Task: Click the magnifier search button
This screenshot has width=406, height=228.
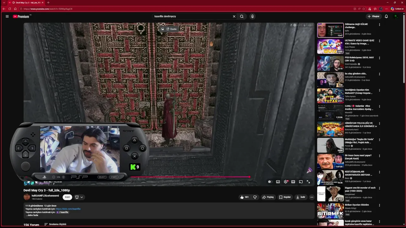Action: (x=242, y=16)
